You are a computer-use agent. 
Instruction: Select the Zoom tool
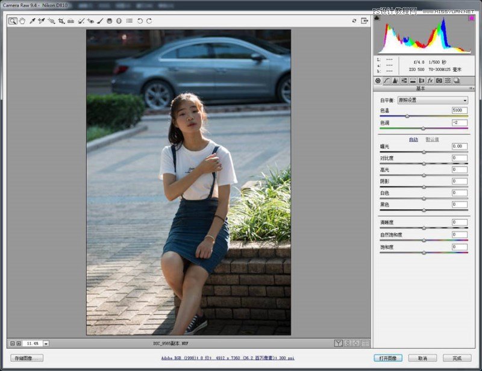click(13, 20)
